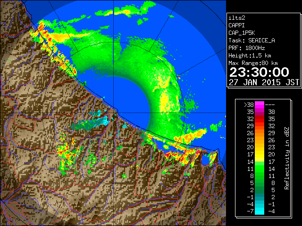This screenshot has height=226, width=302.
Task: Click the '---' entry atop the legend's right column
Action: point(270,105)
